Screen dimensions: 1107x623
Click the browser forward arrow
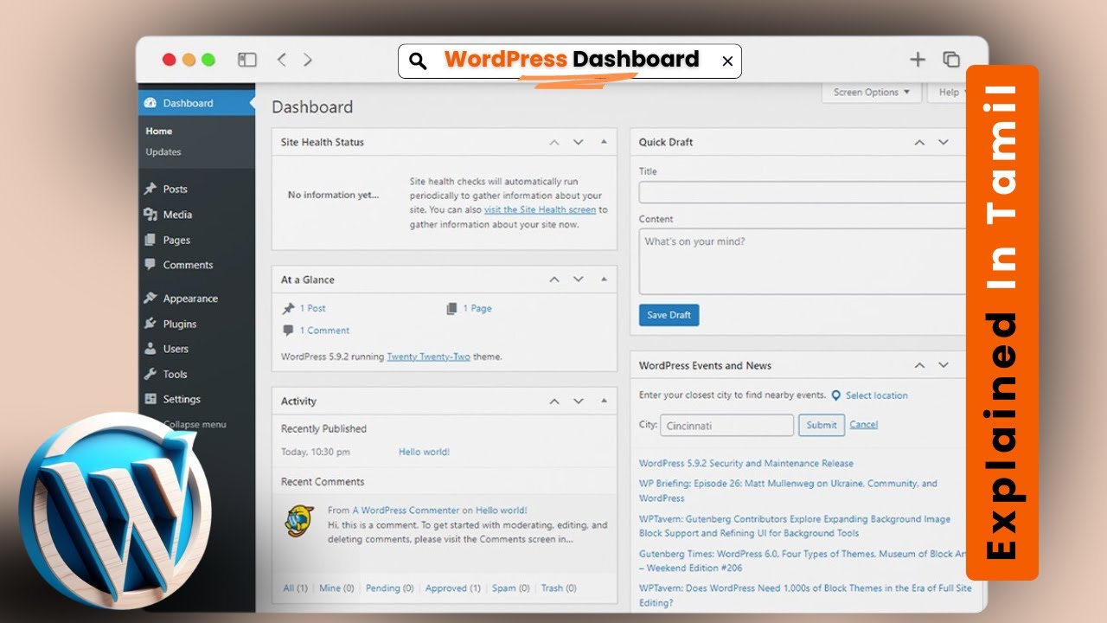308,60
